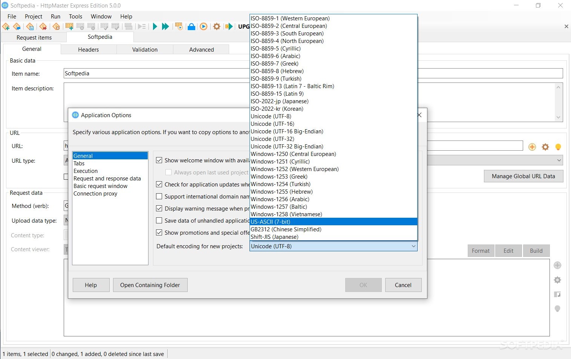Open the File menu
Screen dimensions: 571x359
click(x=12, y=16)
